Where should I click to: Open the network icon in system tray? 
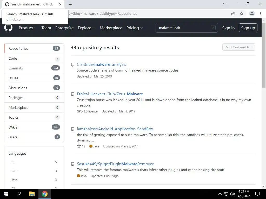pos(226,194)
